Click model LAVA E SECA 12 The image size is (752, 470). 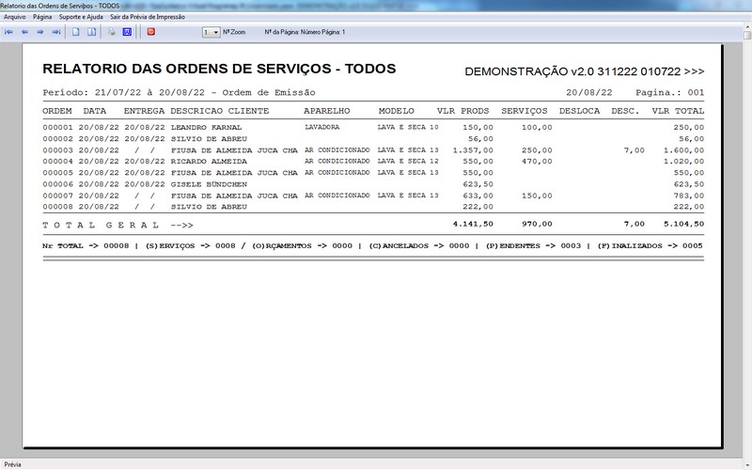[x=408, y=161]
